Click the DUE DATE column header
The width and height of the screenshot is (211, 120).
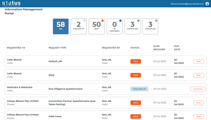[177, 48]
